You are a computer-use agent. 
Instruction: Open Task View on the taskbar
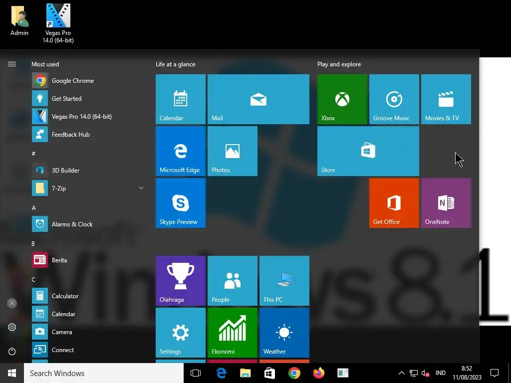[196, 373]
